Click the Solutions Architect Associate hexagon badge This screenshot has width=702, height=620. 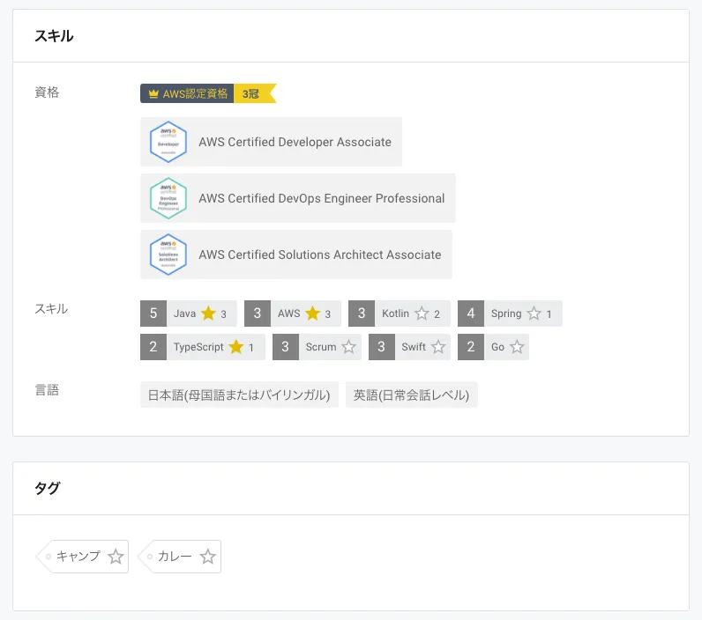[168, 255]
